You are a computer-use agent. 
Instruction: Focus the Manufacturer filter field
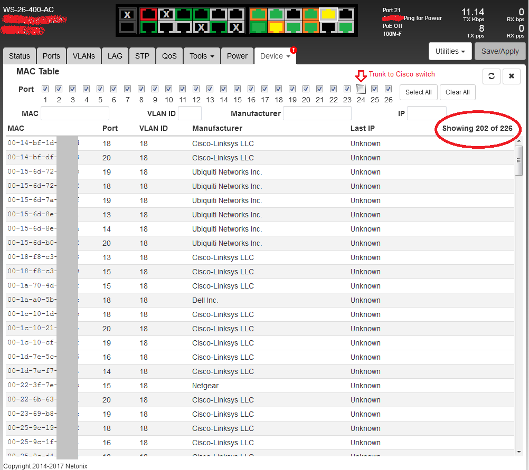tap(317, 113)
